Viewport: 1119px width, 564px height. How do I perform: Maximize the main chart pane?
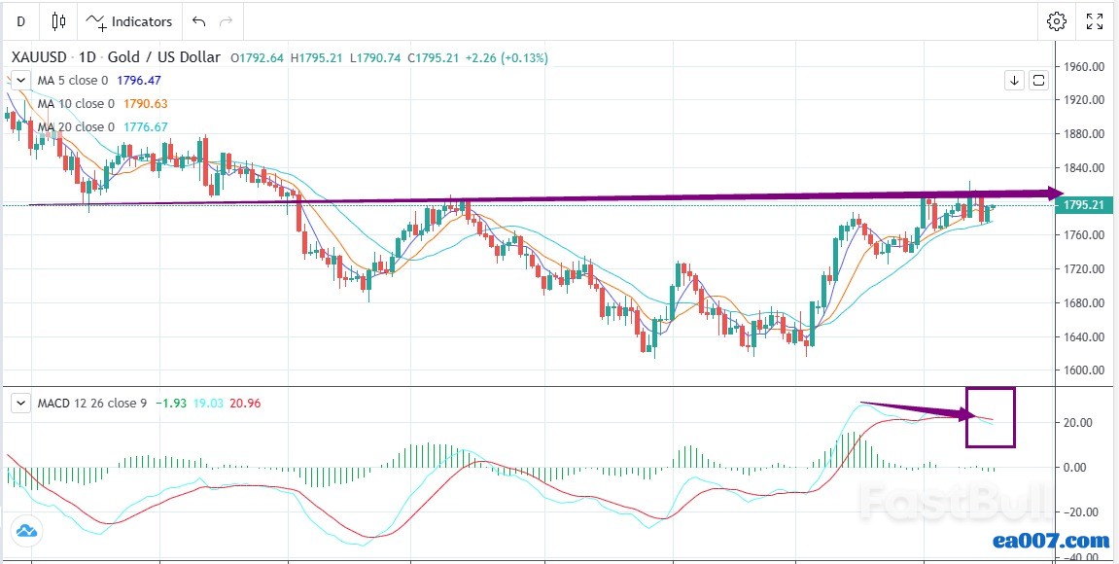(1038, 80)
